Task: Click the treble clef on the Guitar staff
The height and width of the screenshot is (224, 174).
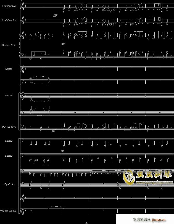Action: pyautogui.click(x=23, y=97)
